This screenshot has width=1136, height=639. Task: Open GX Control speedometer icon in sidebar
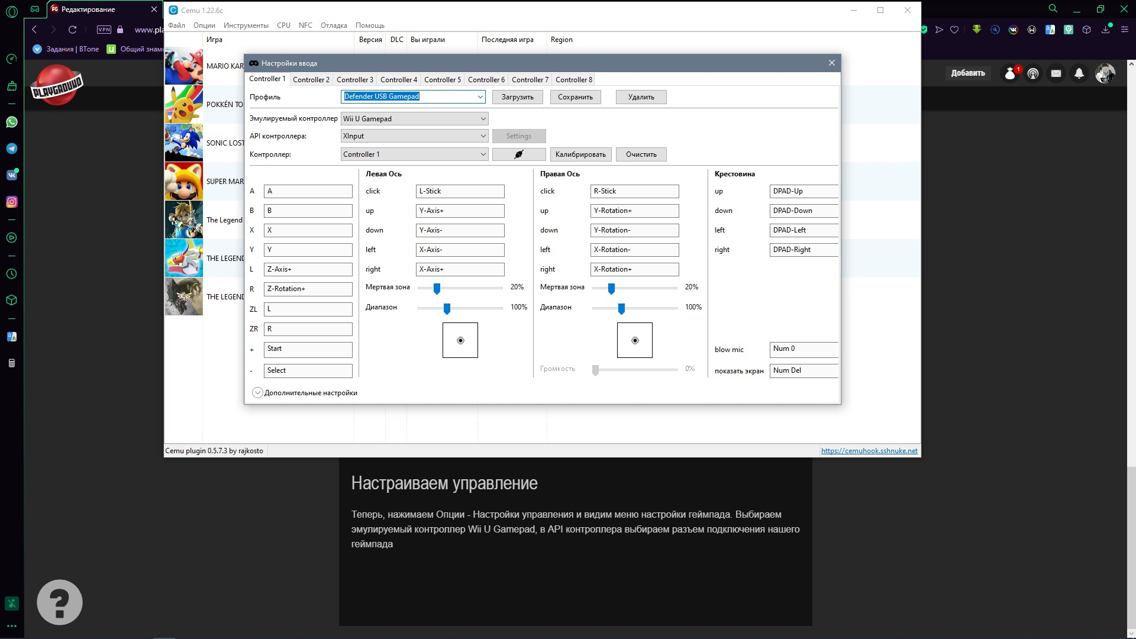(x=11, y=59)
